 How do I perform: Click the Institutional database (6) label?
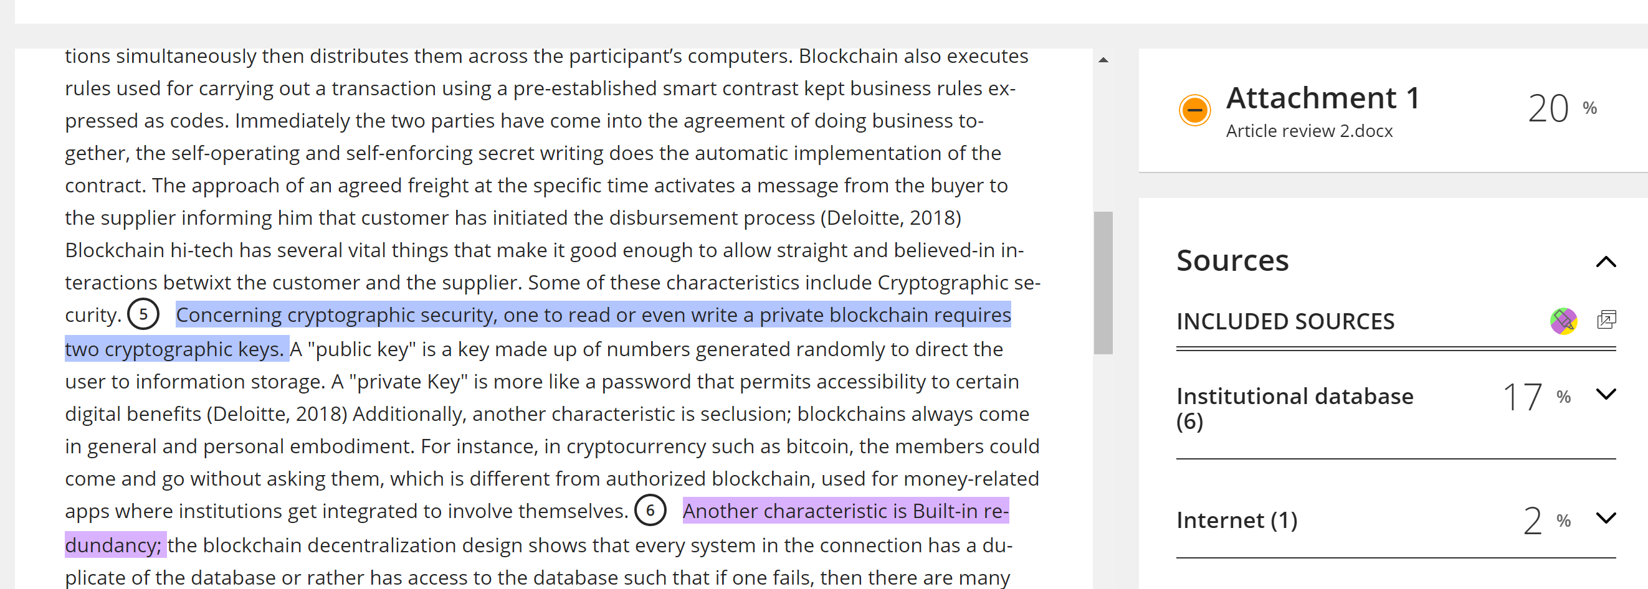tap(1294, 408)
